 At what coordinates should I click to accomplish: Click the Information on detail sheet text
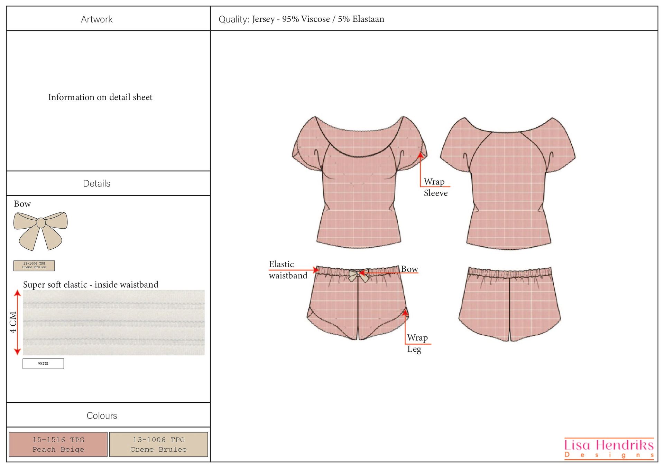pos(100,97)
